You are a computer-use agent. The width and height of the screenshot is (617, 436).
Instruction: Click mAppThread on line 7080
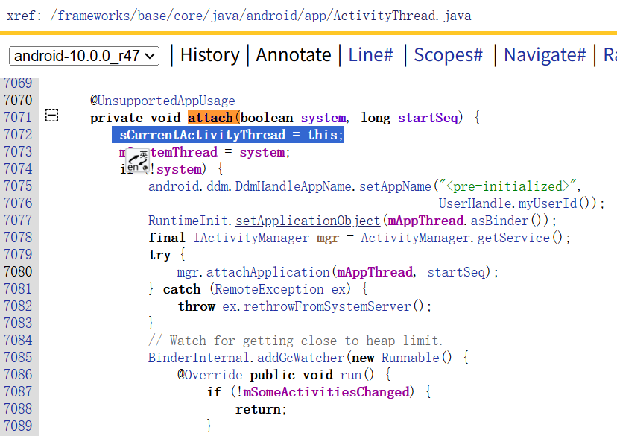[x=375, y=272]
